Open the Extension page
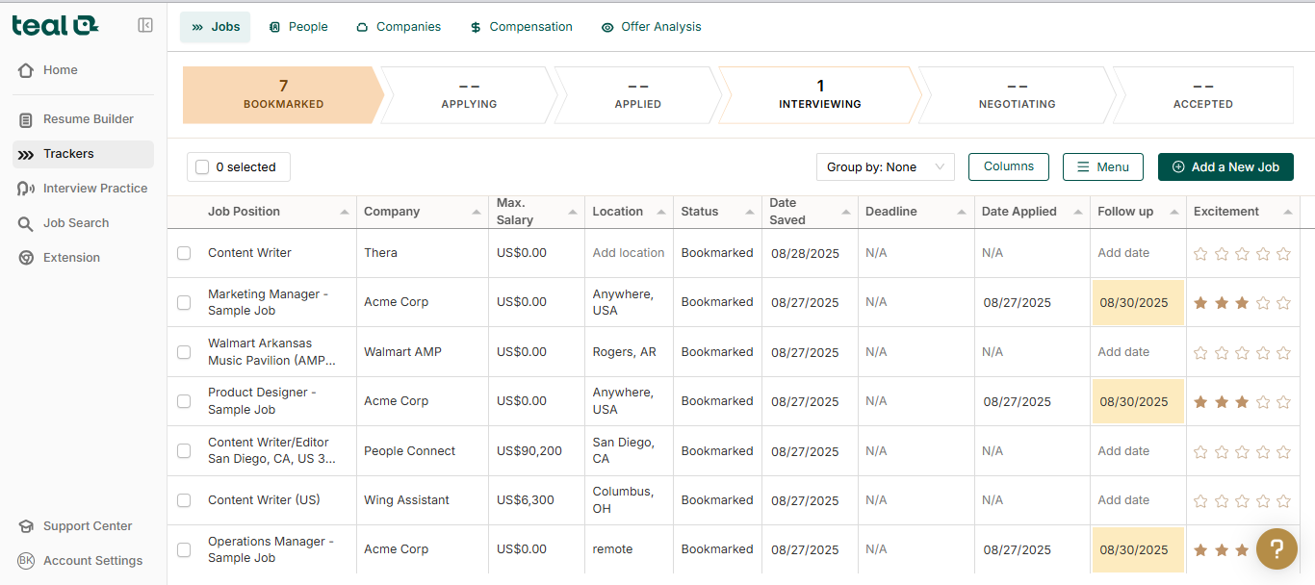The height and width of the screenshot is (585, 1315). tap(72, 257)
